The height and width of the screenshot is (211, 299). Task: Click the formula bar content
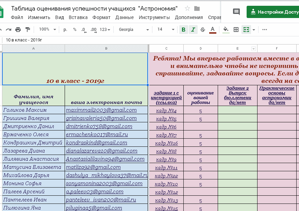[24, 40]
